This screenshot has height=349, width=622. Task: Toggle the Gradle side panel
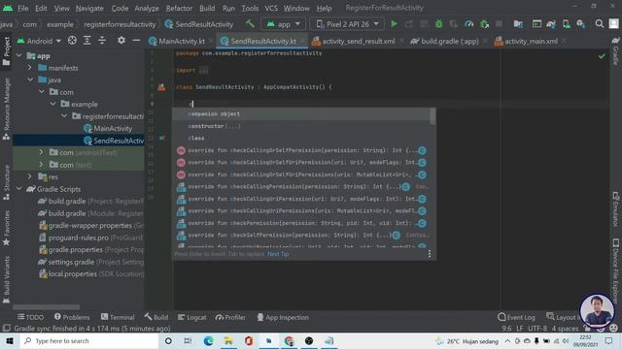[x=615, y=51]
